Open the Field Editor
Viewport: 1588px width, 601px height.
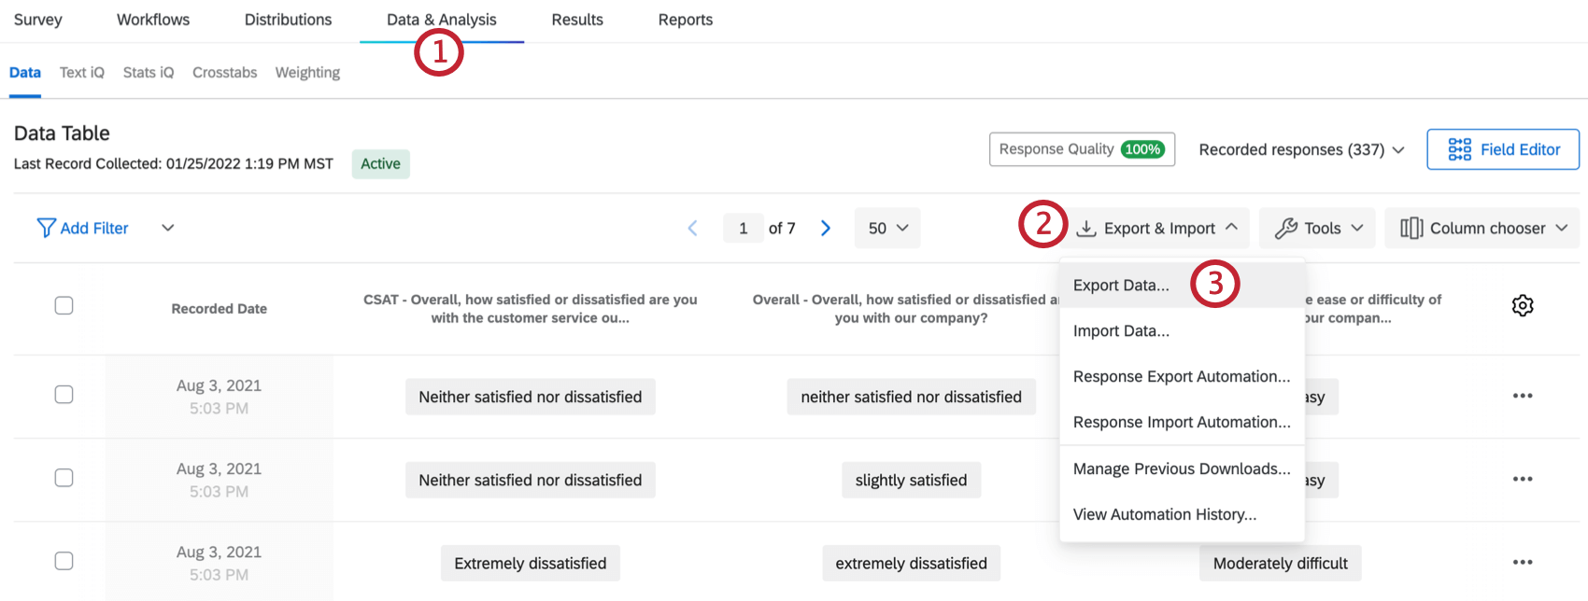(x=1503, y=149)
